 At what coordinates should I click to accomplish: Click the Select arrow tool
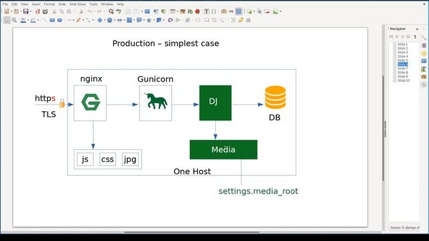point(7,20)
